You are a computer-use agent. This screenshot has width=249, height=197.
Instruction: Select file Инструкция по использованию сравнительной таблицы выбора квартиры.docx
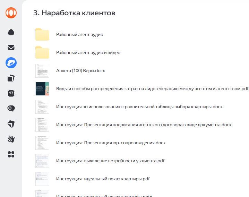pos(139,107)
